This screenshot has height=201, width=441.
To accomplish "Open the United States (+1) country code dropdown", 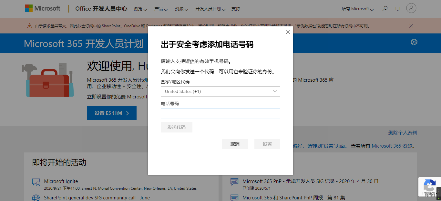I will [x=221, y=91].
